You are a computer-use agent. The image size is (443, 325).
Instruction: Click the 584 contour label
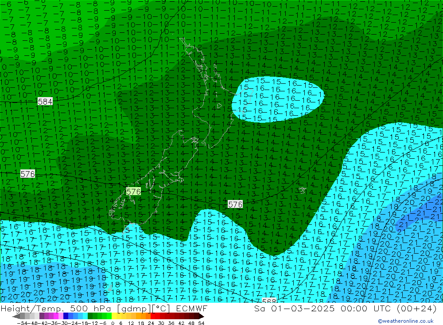click(x=45, y=101)
